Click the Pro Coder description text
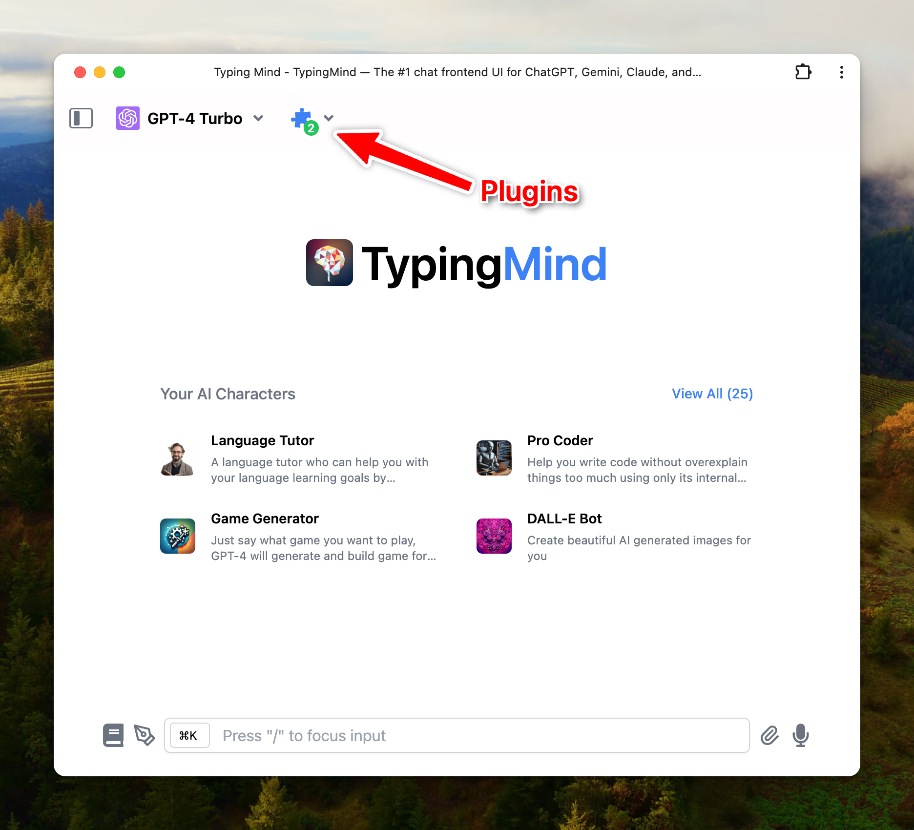The height and width of the screenshot is (830, 914). tap(637, 470)
